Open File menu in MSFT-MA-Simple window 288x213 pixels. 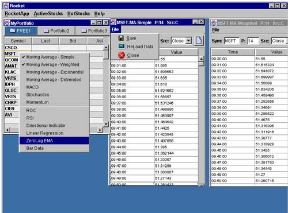115,29
